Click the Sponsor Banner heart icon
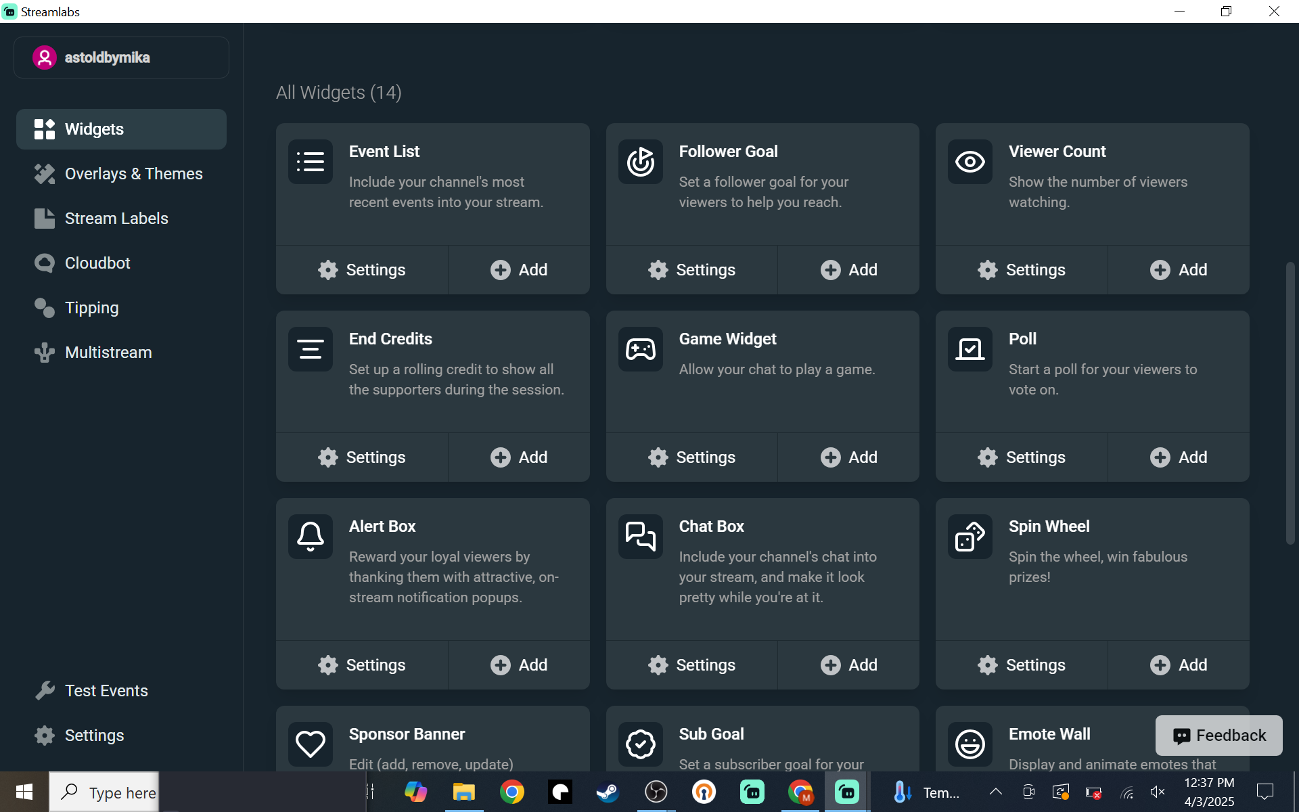The image size is (1299, 812). pos(311,744)
